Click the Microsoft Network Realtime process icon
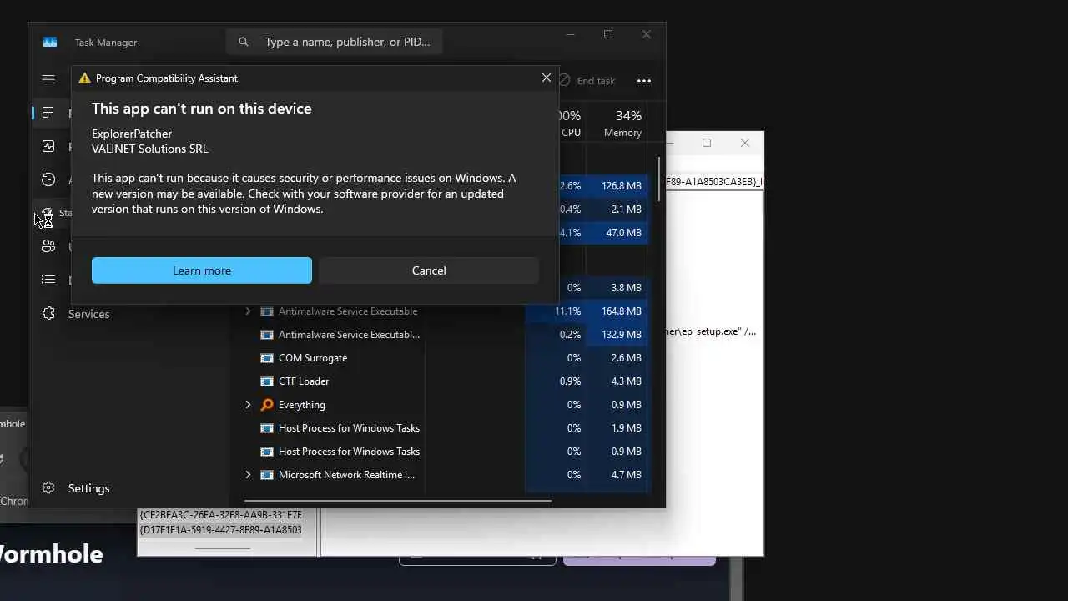The width and height of the screenshot is (1068, 601). [x=267, y=475]
